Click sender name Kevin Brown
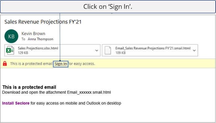The image size is (216, 123). [33, 34]
